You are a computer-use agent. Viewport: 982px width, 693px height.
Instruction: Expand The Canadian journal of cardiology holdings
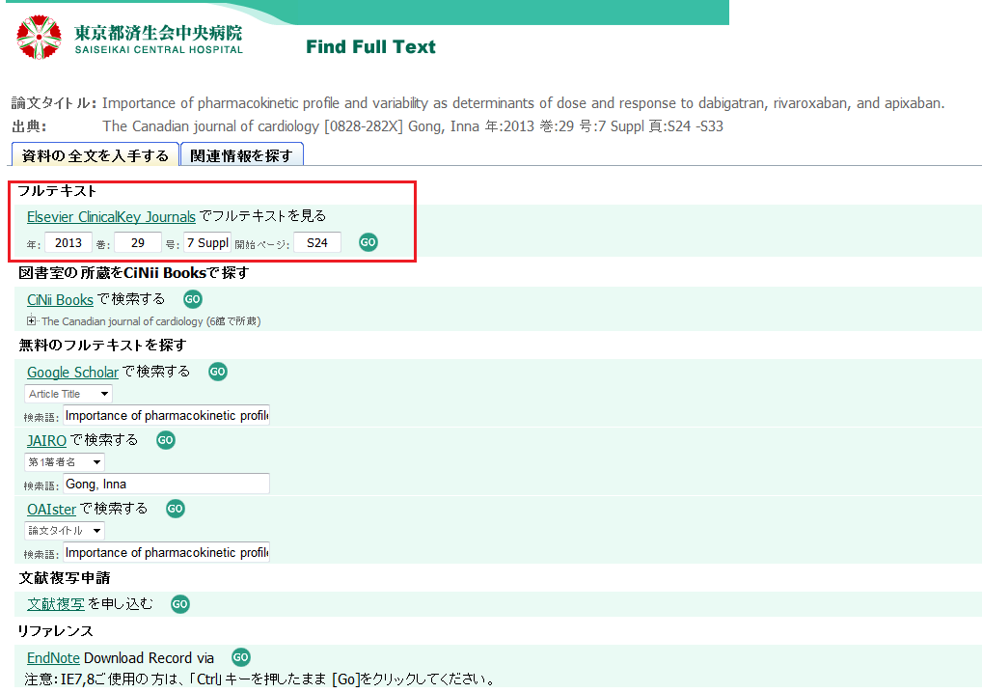click(x=31, y=320)
